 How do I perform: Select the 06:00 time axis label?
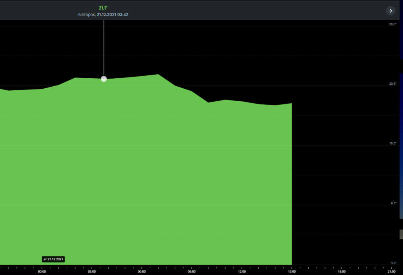point(141,271)
